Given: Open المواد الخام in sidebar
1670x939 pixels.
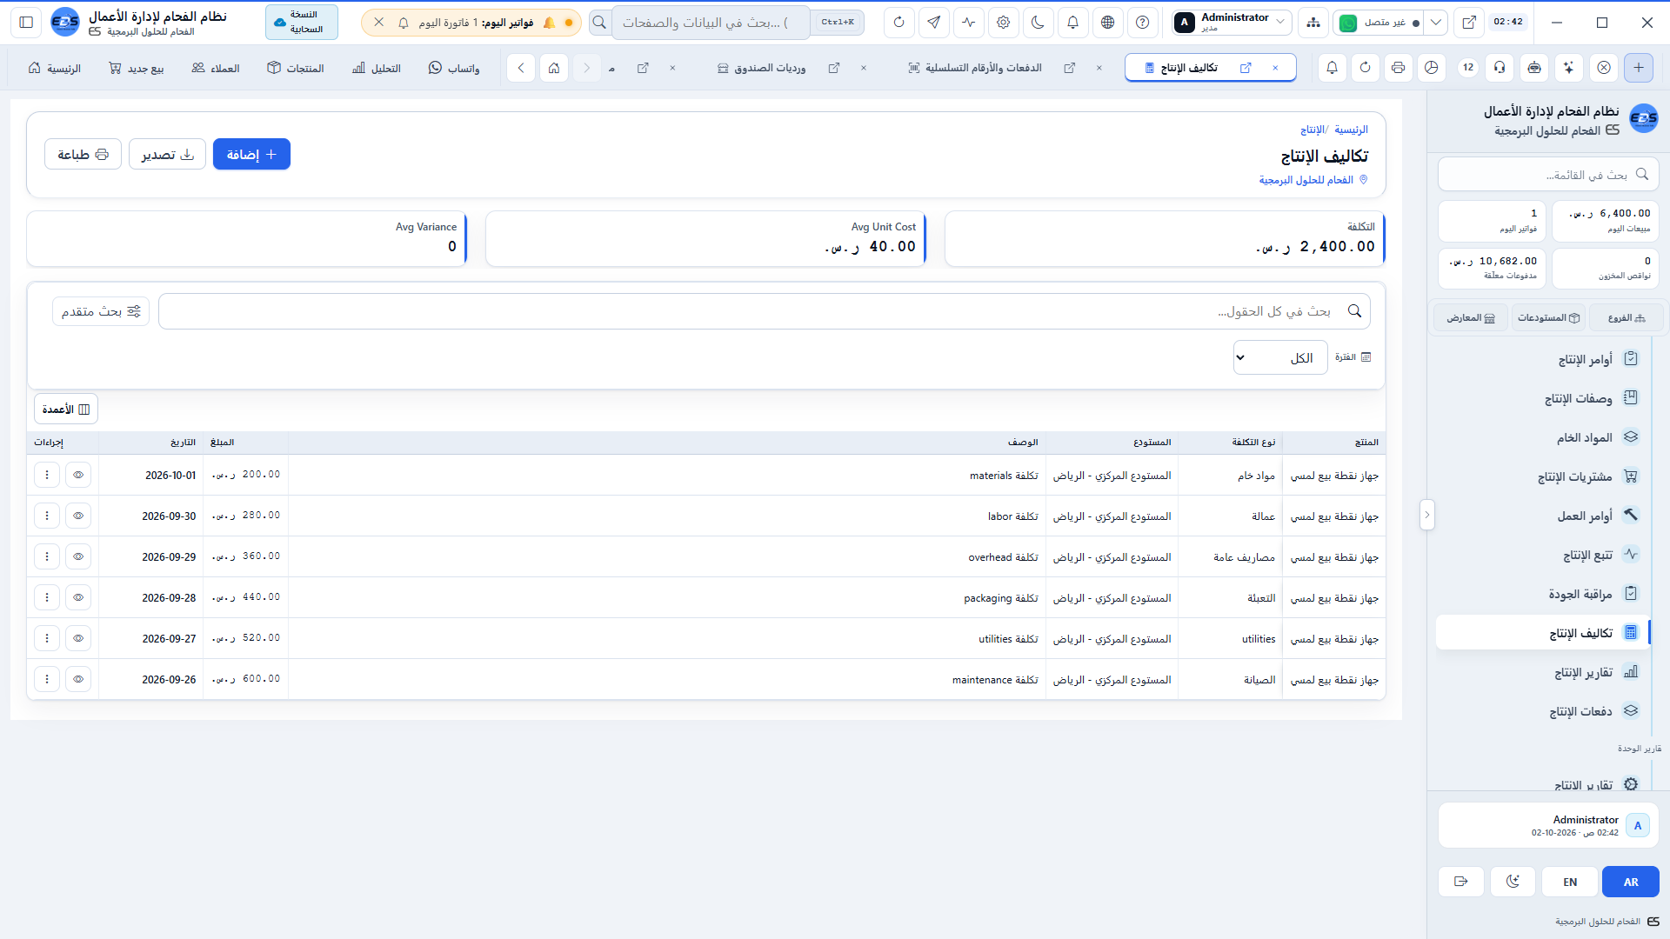Looking at the screenshot, I should click(1543, 437).
